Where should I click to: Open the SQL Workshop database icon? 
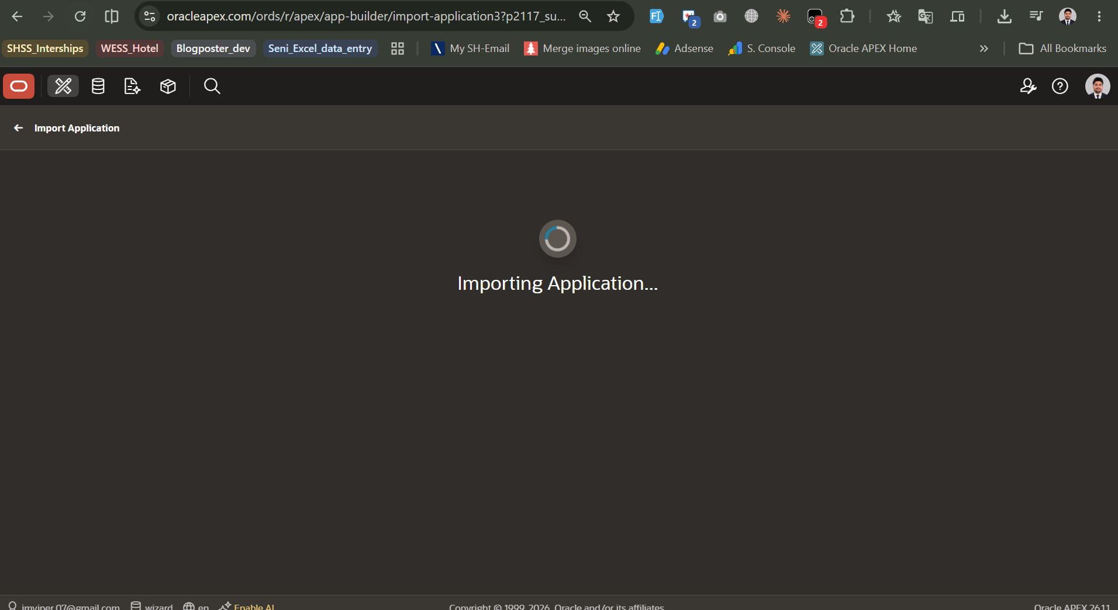(98, 86)
